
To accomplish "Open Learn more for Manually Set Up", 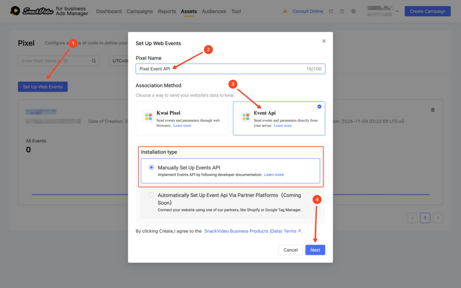I will [x=274, y=175].
